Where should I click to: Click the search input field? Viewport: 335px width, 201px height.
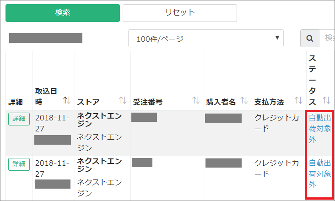coord(327,38)
